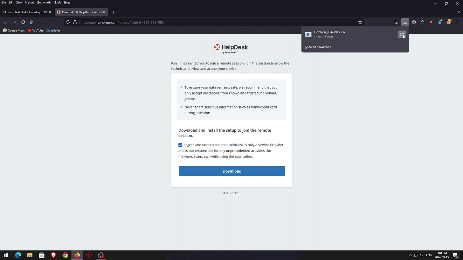Open the Windows Start menu
Viewport: 463px width, 260px height.
pyautogui.click(x=5, y=255)
